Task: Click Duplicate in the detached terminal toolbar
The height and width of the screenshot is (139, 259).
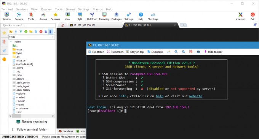Action: [x=155, y=52]
